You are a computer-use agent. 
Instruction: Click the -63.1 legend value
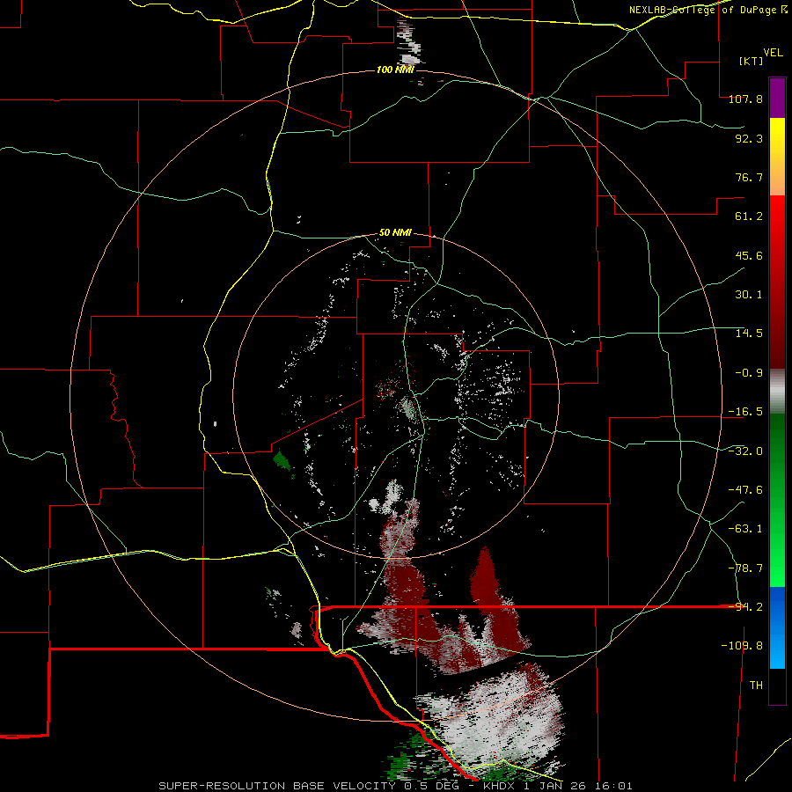pos(745,529)
